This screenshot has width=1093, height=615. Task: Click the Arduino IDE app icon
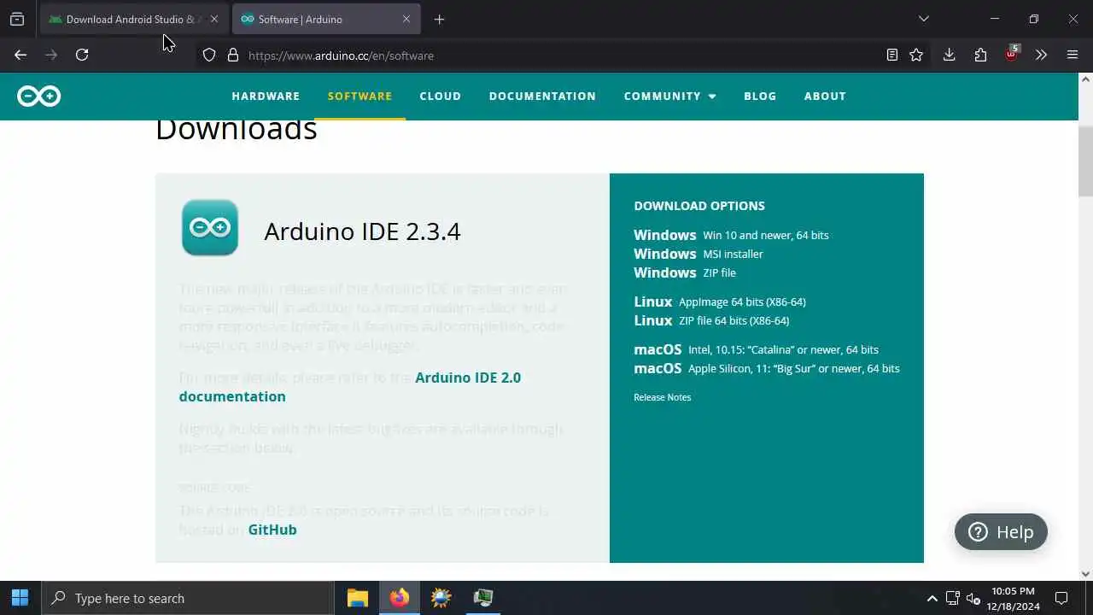210,227
